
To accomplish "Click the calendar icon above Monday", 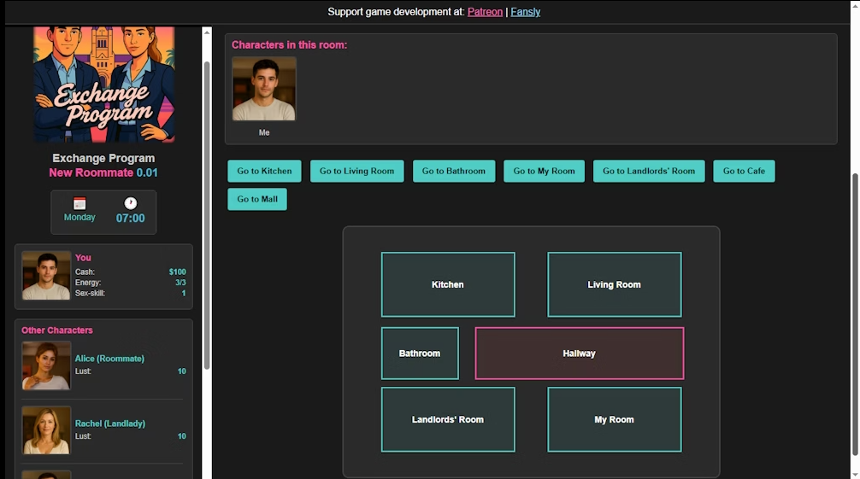I will [80, 203].
